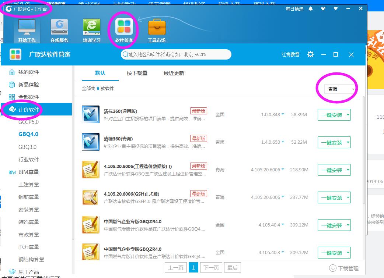
Task: Click 清标360(通用版) software icon
Action: 91,114
